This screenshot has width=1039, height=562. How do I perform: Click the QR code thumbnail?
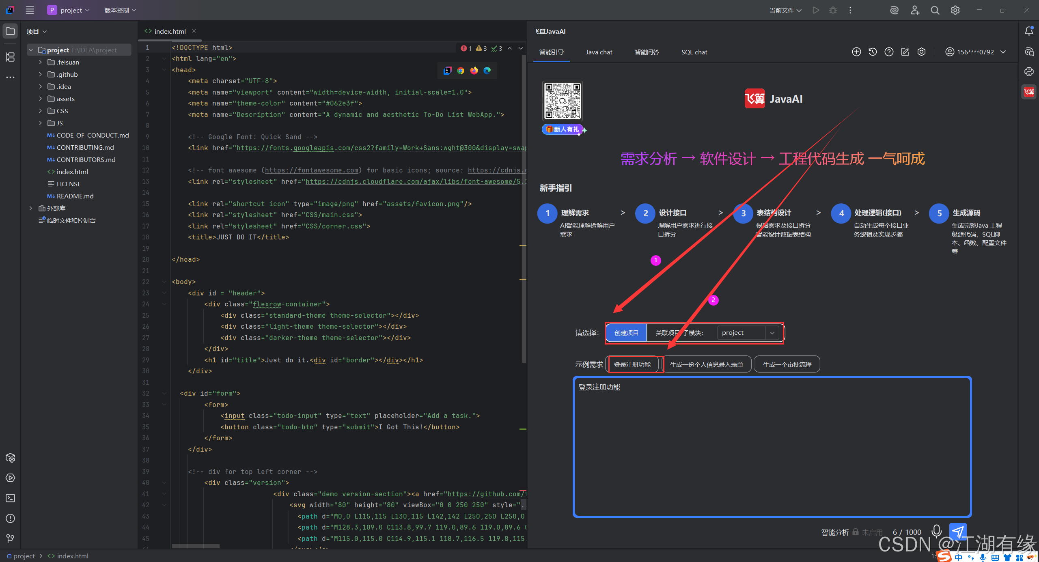tap(562, 101)
